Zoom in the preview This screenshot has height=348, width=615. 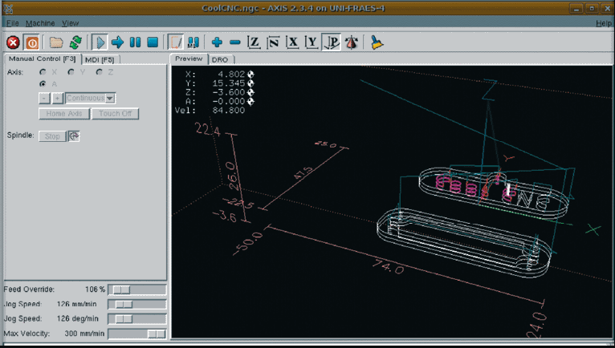click(x=217, y=42)
